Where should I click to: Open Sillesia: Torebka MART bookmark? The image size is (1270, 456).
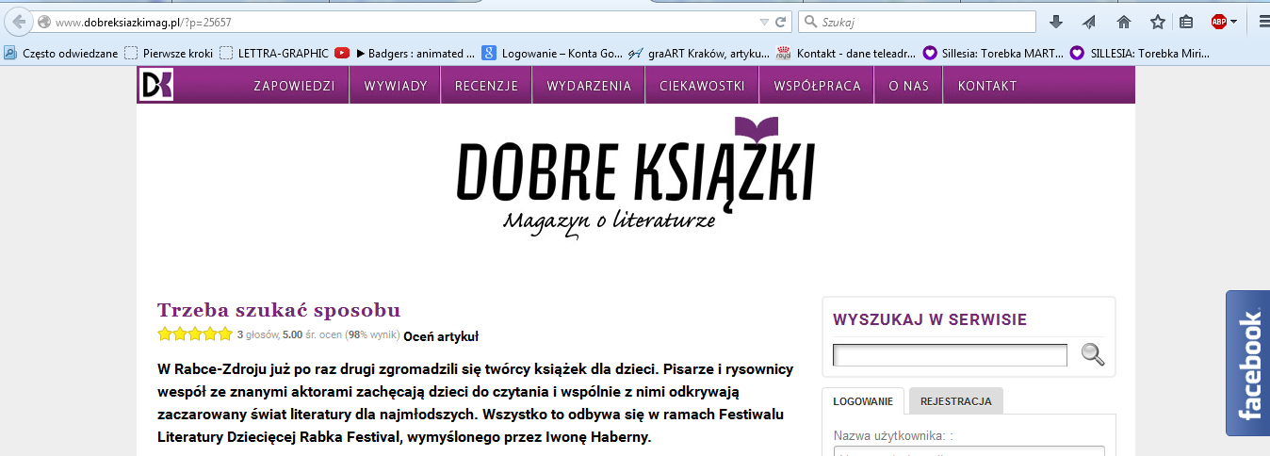993,54
